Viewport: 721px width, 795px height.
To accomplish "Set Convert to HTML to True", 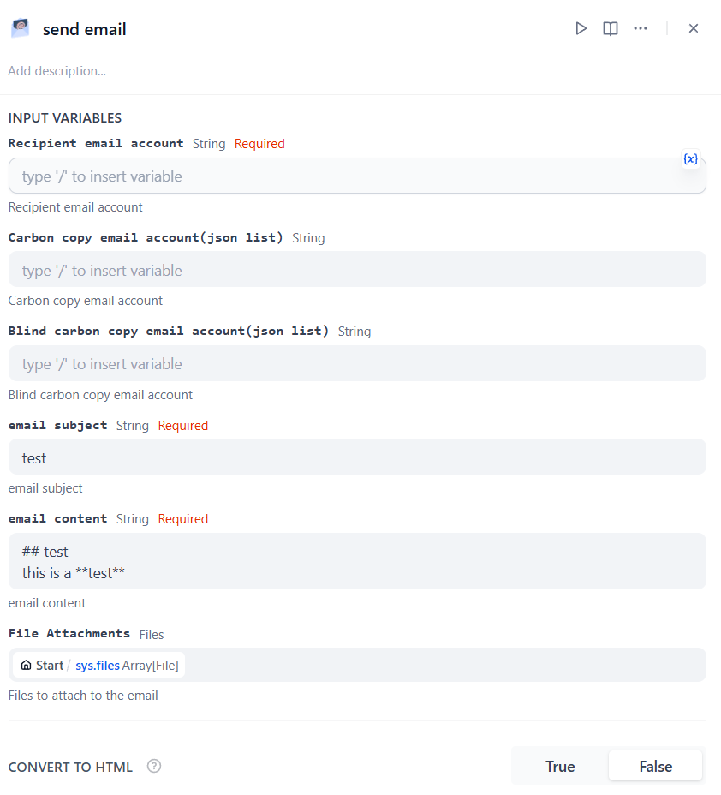I will tap(560, 767).
